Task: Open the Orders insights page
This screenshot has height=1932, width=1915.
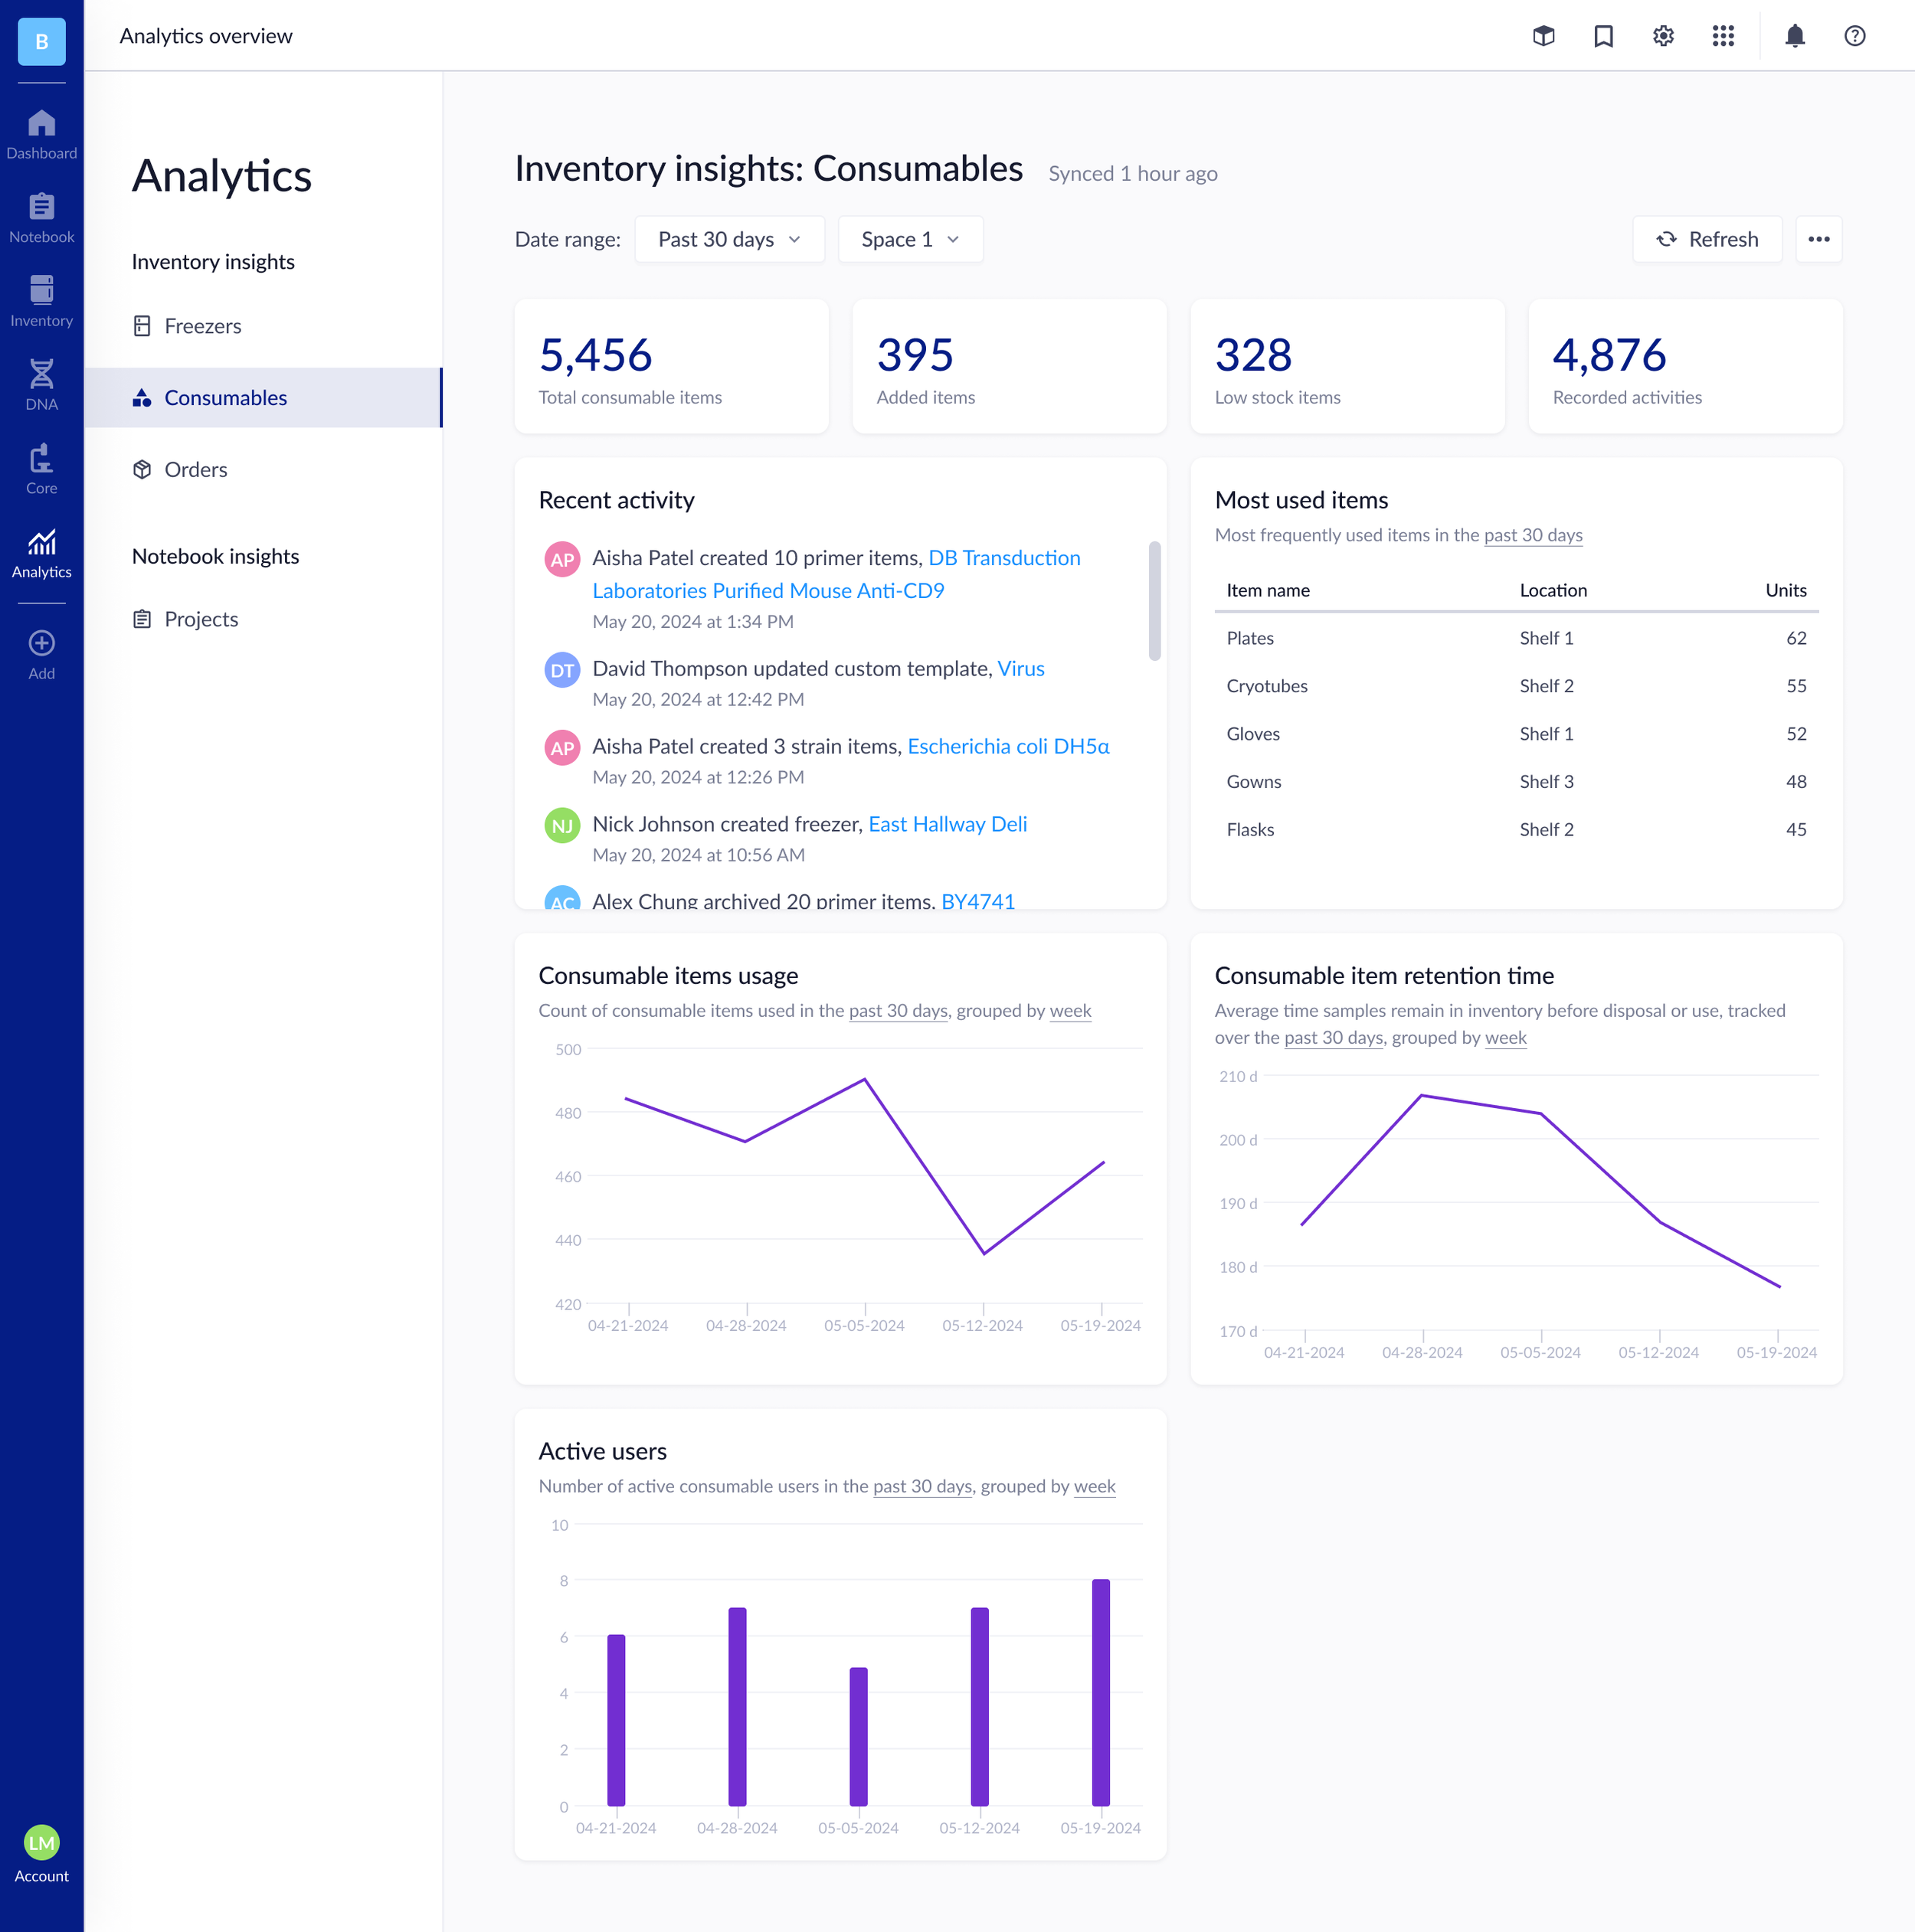Action: [x=195, y=469]
